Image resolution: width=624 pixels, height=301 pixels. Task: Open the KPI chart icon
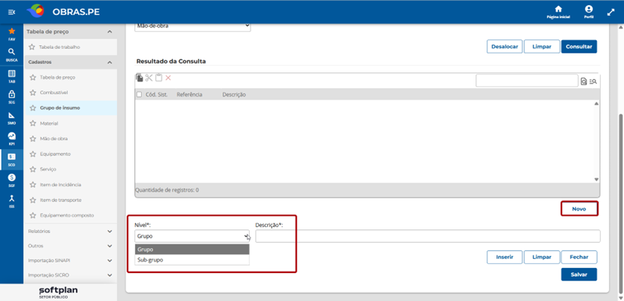(11, 136)
